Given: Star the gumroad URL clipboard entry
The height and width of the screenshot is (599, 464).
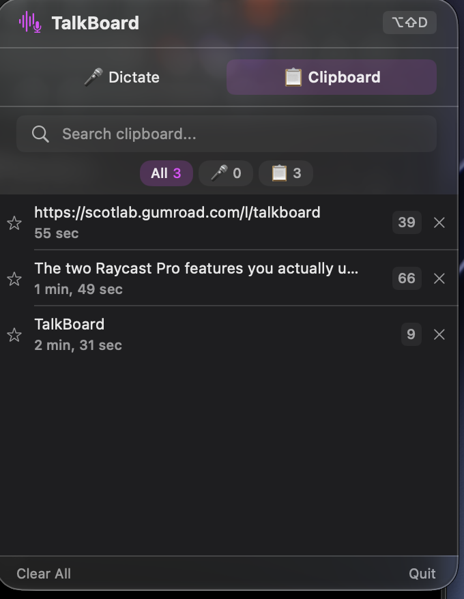Looking at the screenshot, I should point(14,222).
